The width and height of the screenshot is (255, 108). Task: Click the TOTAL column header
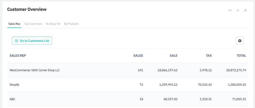[x=241, y=56]
